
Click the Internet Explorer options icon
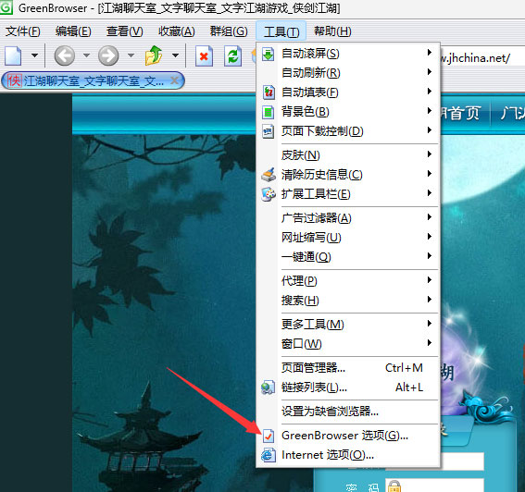click(269, 455)
